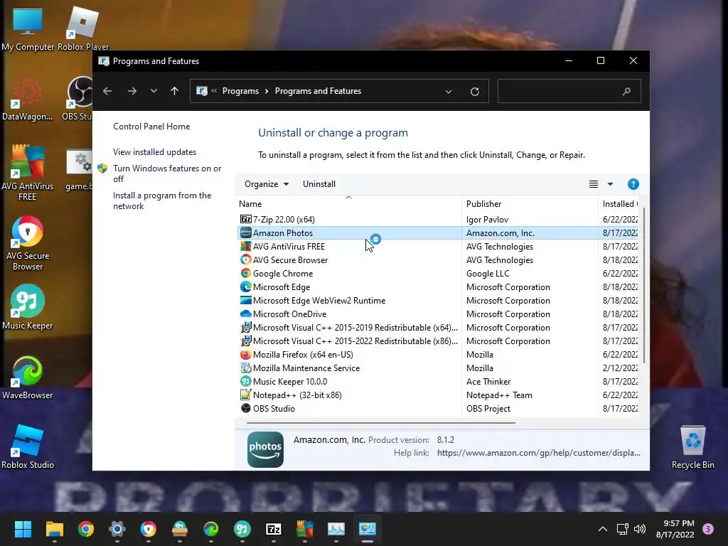Click the Igor Pavlov publisher cell
Viewport: 728px width, 546px height.
487,219
